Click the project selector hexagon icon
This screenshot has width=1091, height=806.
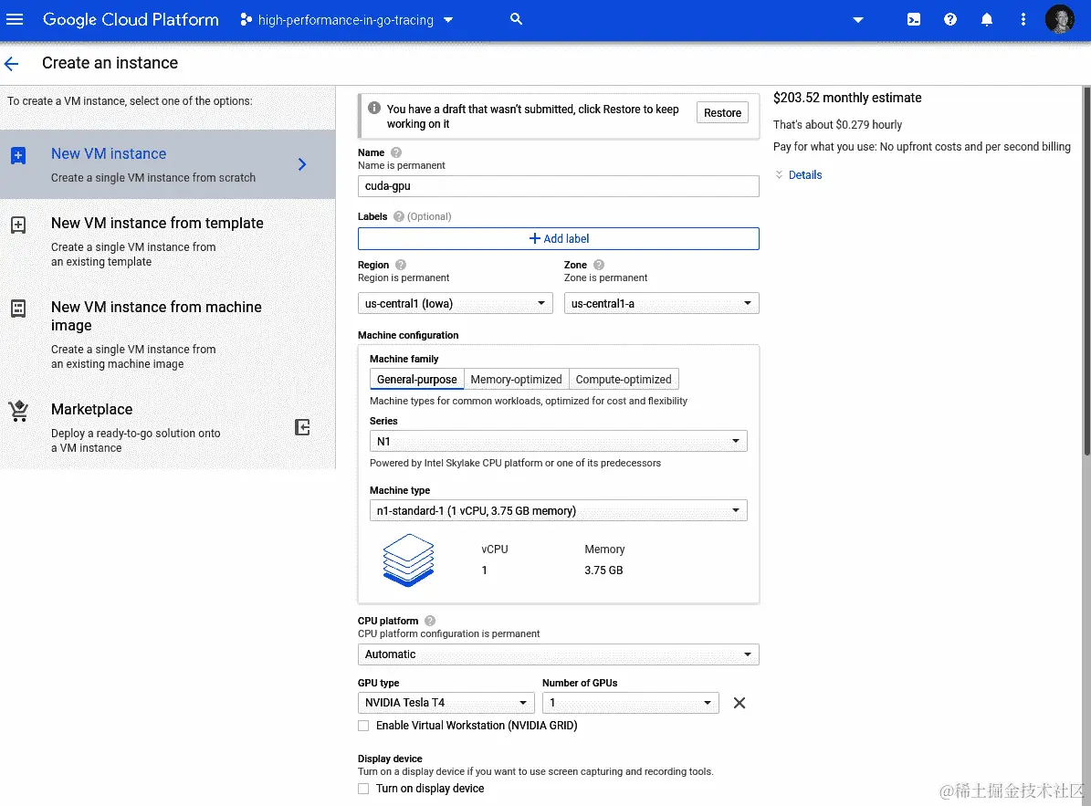click(245, 19)
